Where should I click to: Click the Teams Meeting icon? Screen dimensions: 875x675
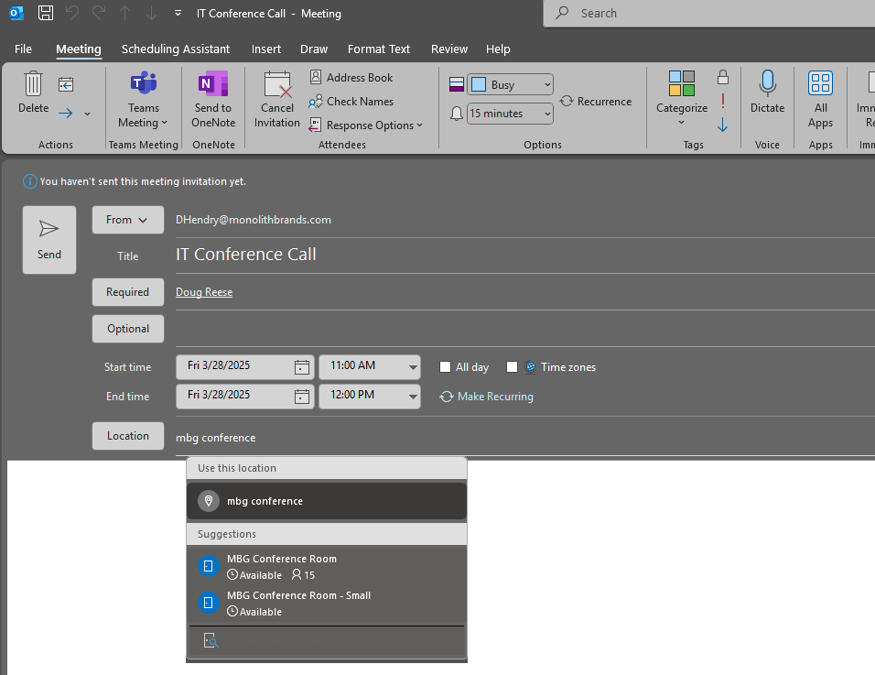coord(144,82)
